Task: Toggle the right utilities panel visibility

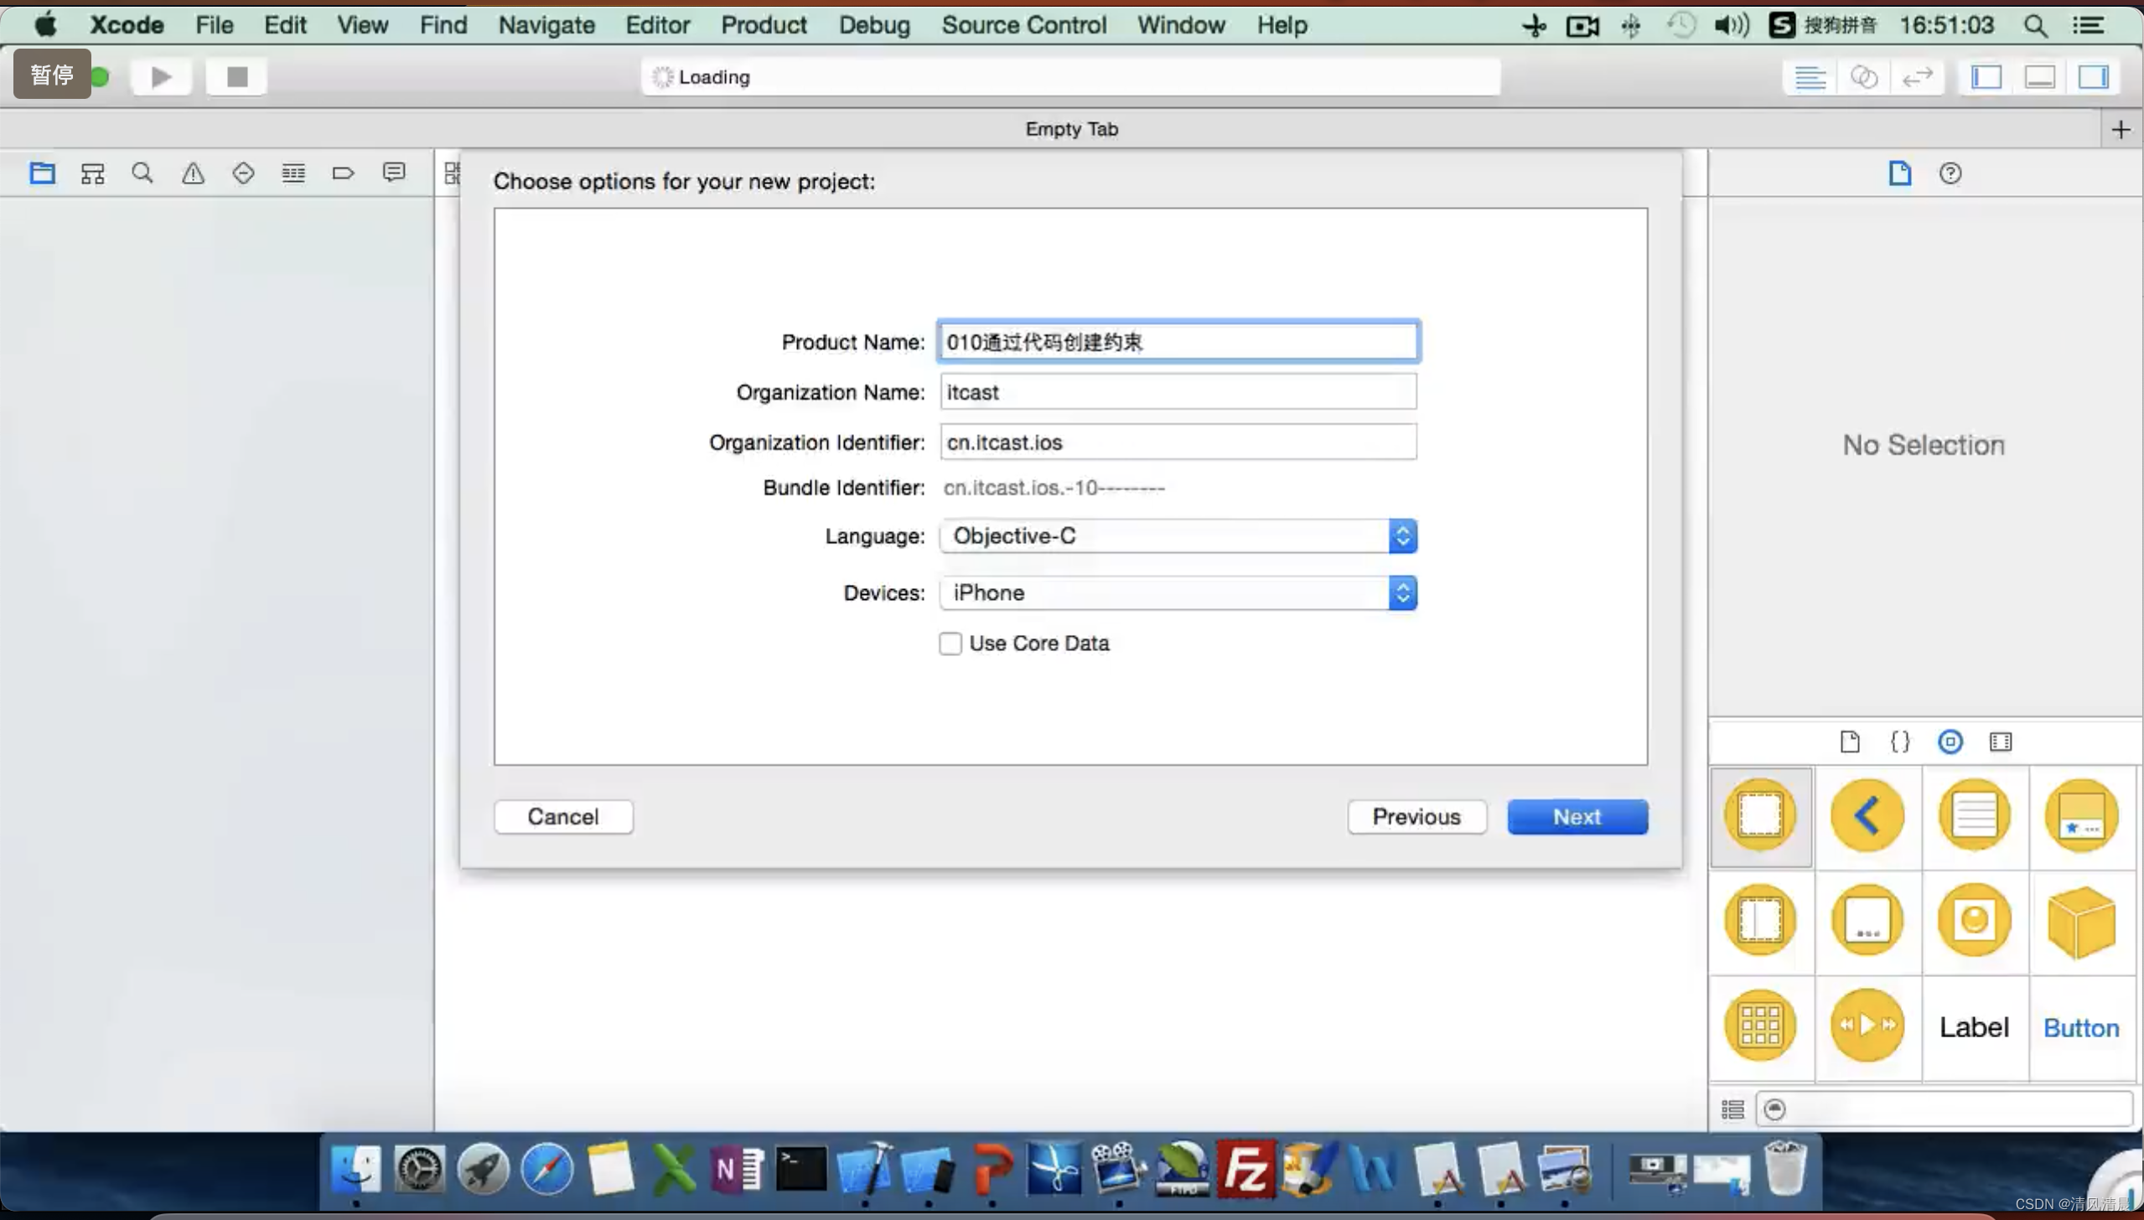Action: click(x=2093, y=77)
